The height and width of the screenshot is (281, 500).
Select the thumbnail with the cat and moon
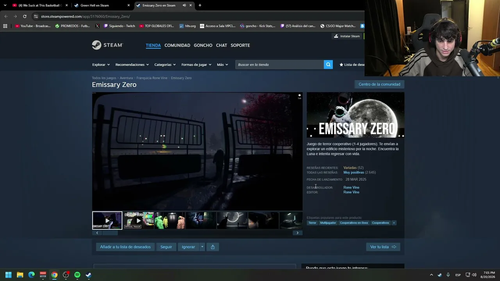tap(232, 221)
